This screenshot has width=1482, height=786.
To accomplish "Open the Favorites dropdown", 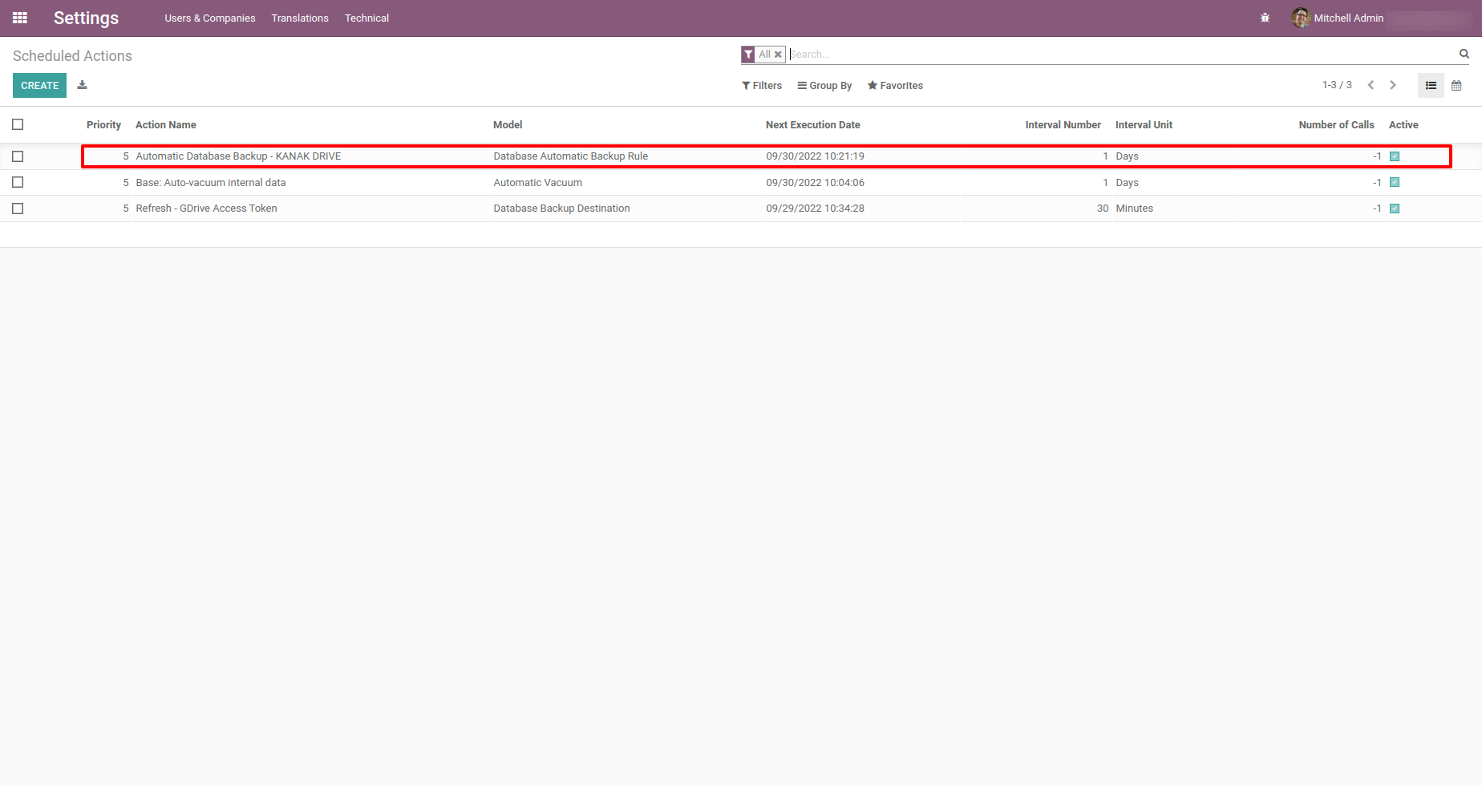I will point(895,86).
